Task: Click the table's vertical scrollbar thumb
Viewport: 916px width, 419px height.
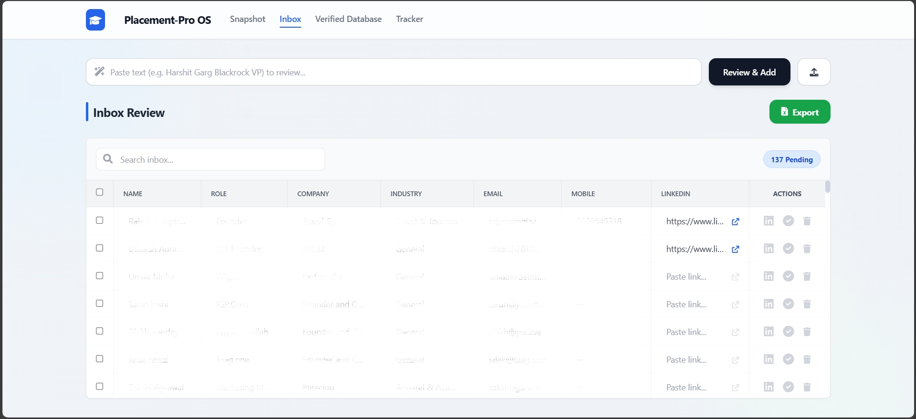Action: pyautogui.click(x=828, y=187)
